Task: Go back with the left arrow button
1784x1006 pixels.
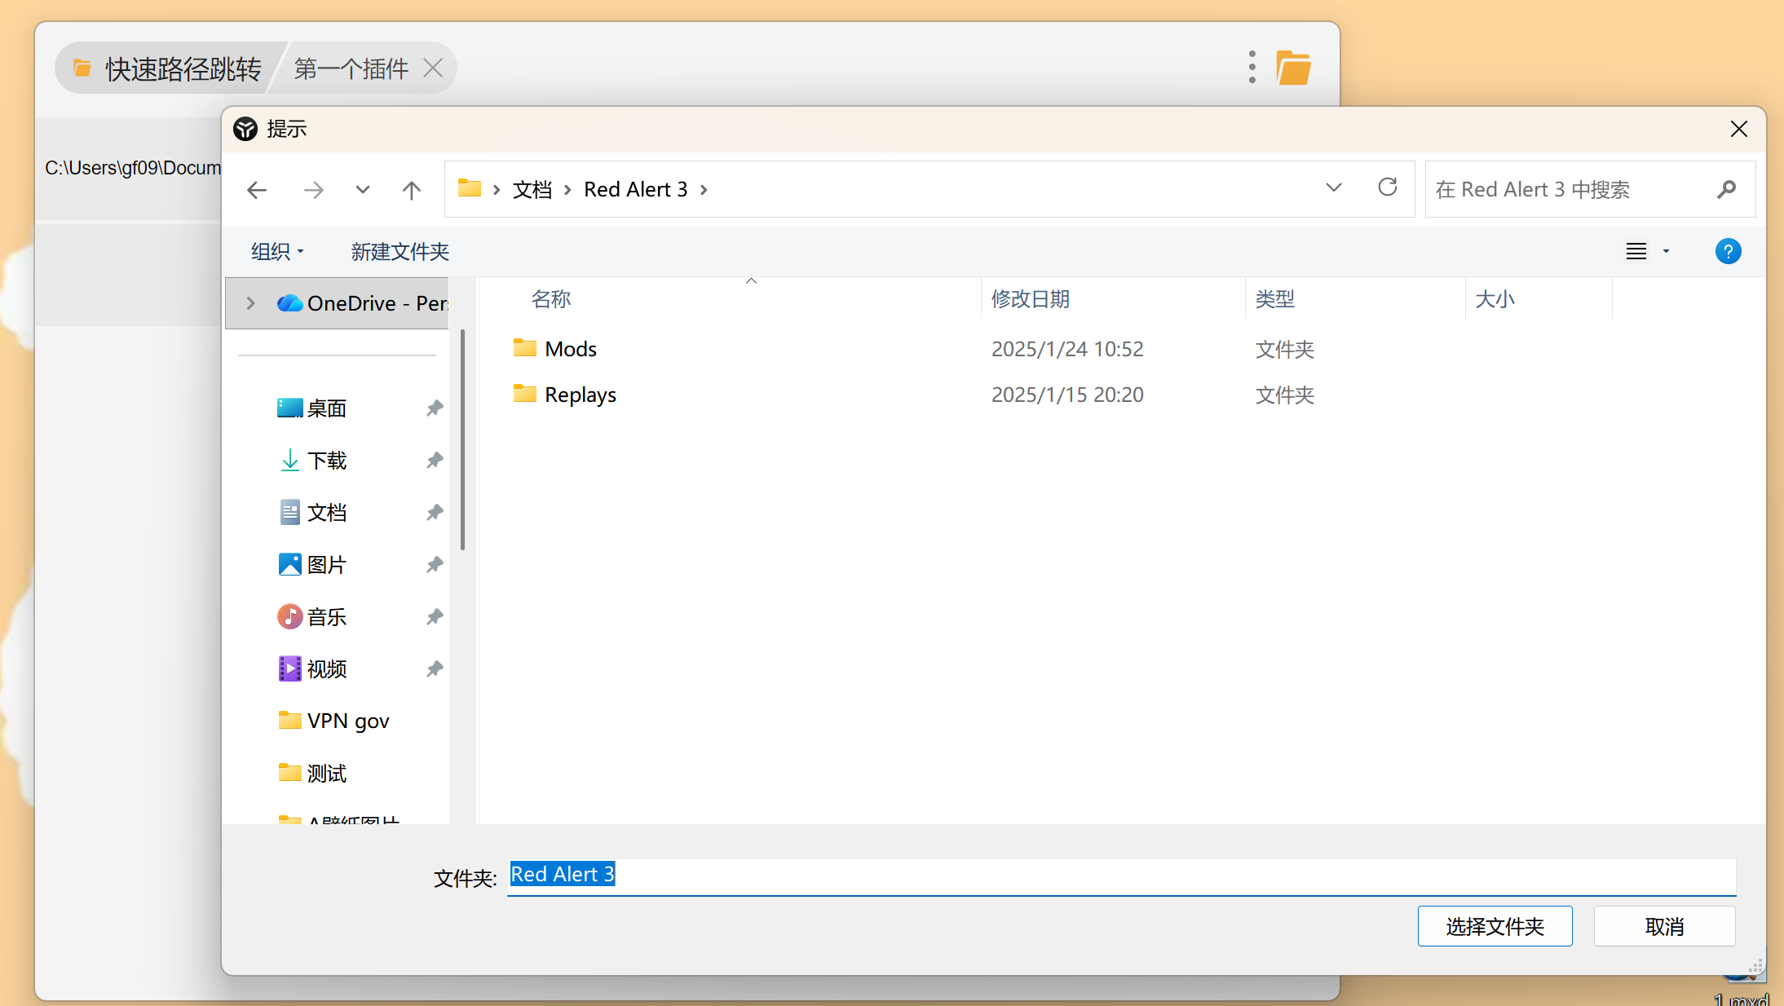Action: pos(257,190)
